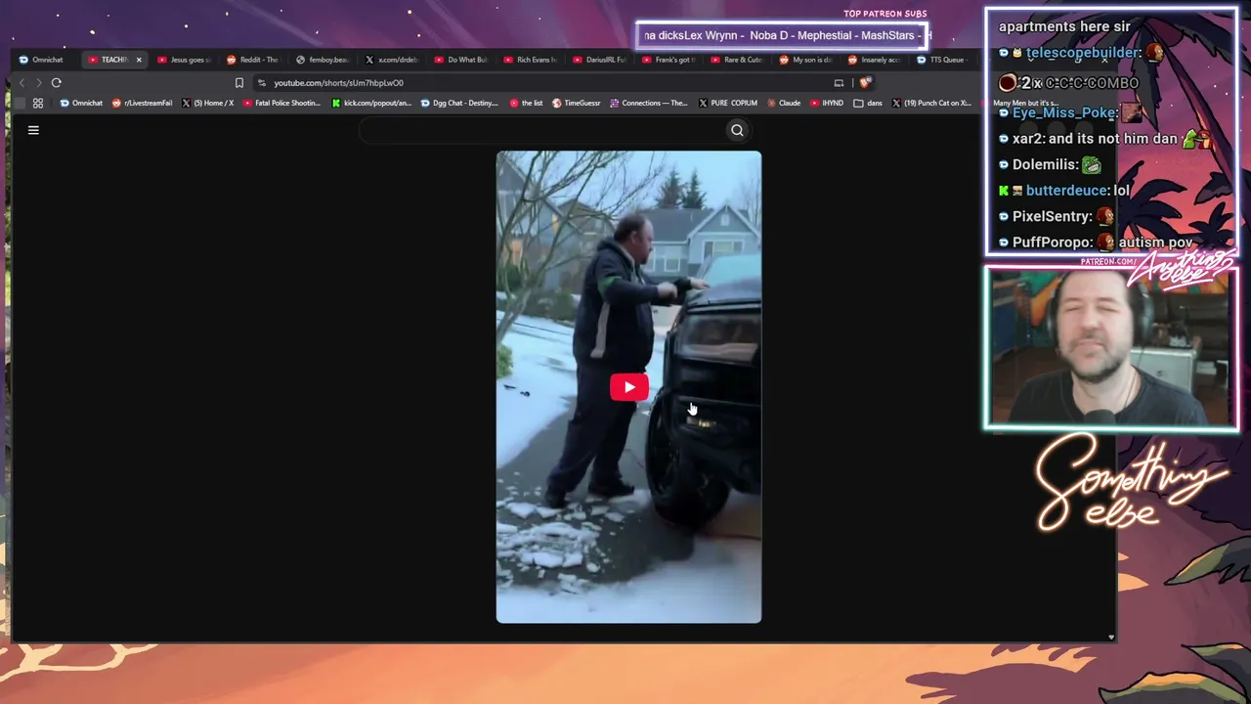Viewport: 1251px width, 704px height.
Task: Go back with browser back arrow
Action: point(22,83)
